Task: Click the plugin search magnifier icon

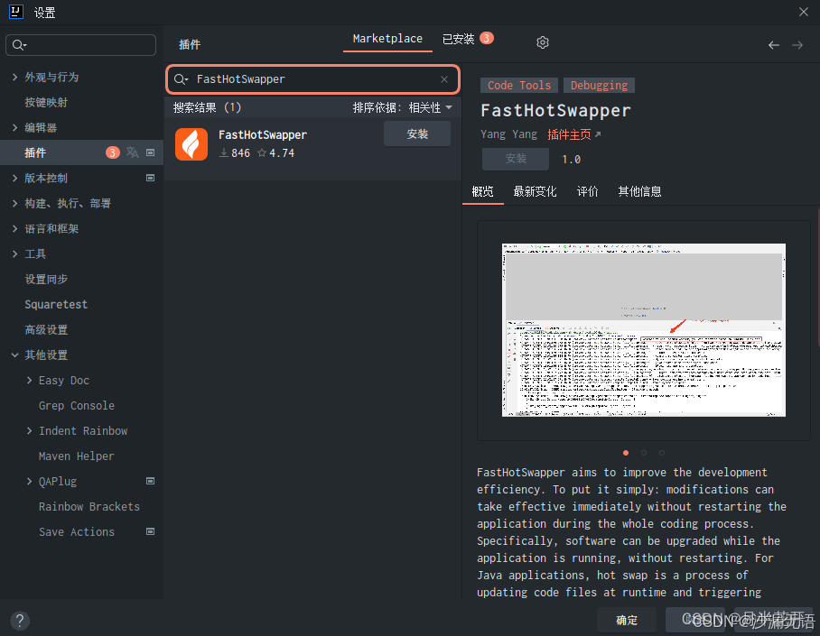Action: coord(181,79)
